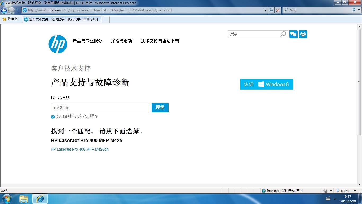Click the page scrollbar up arrow
This screenshot has height=204, width=362.
tap(360, 27)
